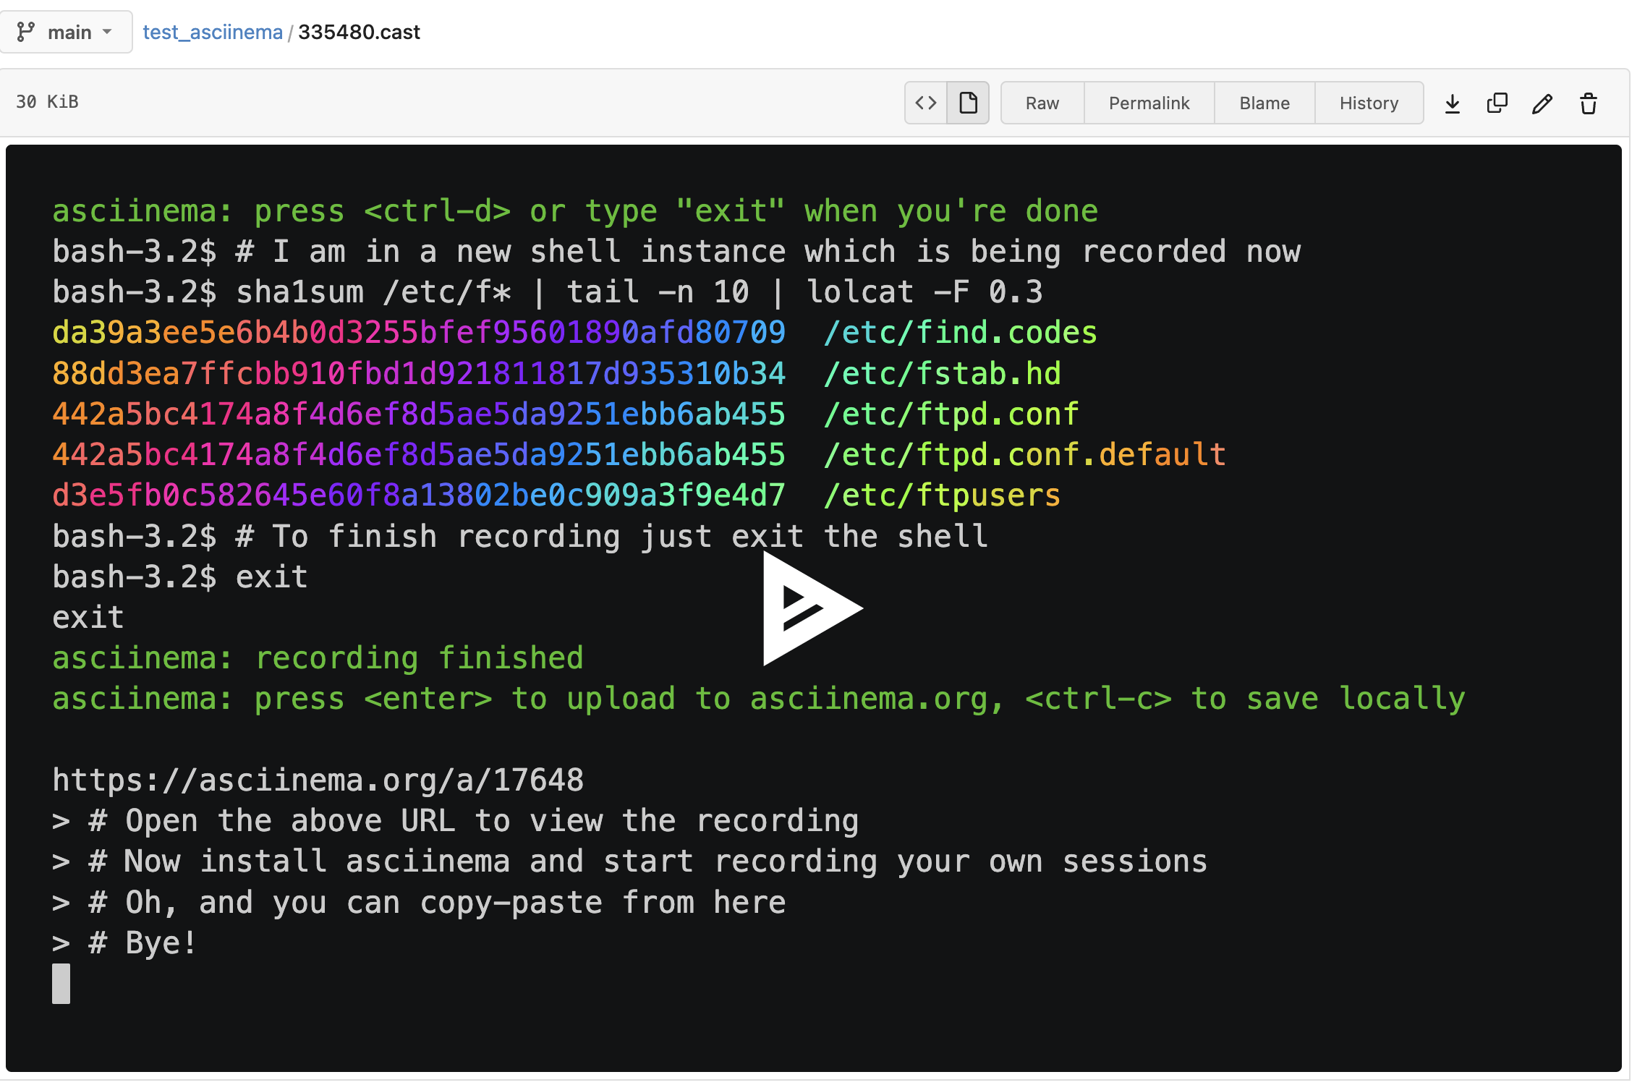Click the terminal cursor block
Viewport: 1645px width, 1085px height.
click(61, 984)
